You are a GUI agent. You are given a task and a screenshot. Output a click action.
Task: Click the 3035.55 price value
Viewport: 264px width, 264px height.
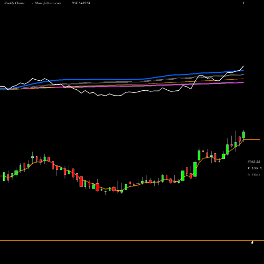[254, 162]
